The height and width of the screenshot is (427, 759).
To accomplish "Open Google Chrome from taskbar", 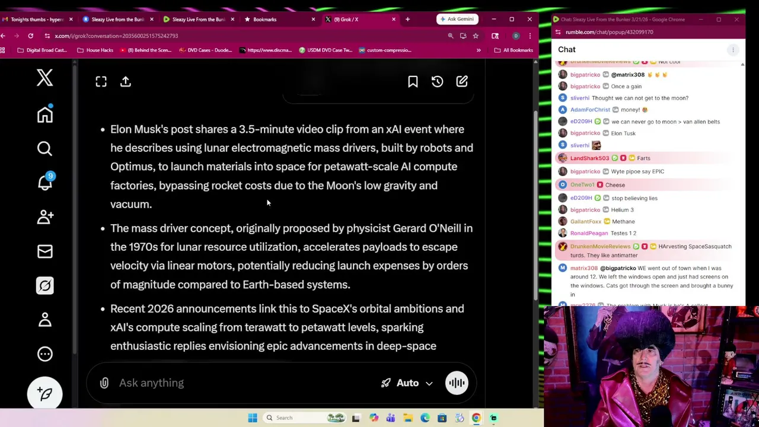I will coord(476,418).
